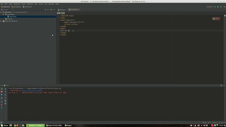This screenshot has height=127, width=226.
Task: Select test.html in Project tree
Action: tap(13, 17)
